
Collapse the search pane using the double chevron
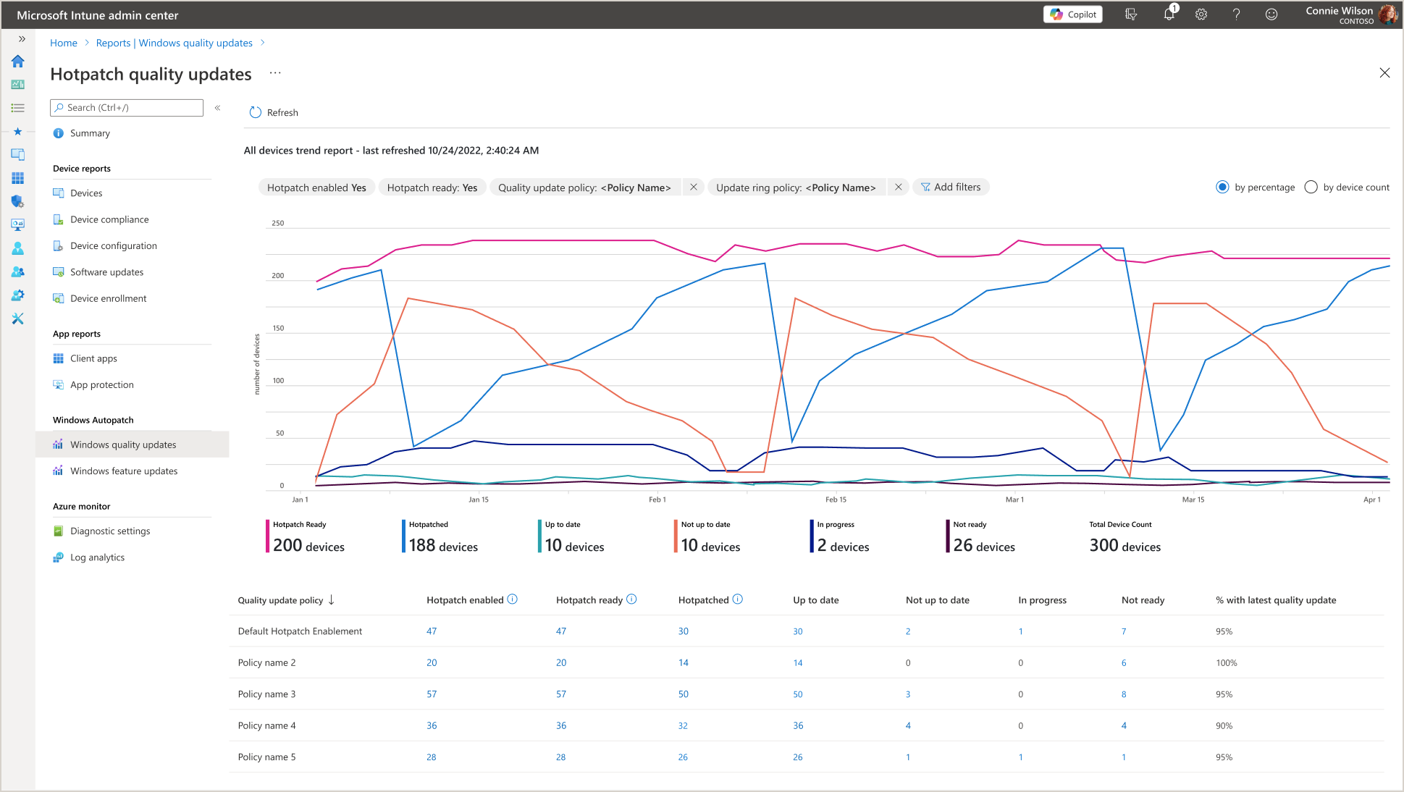[x=218, y=107]
